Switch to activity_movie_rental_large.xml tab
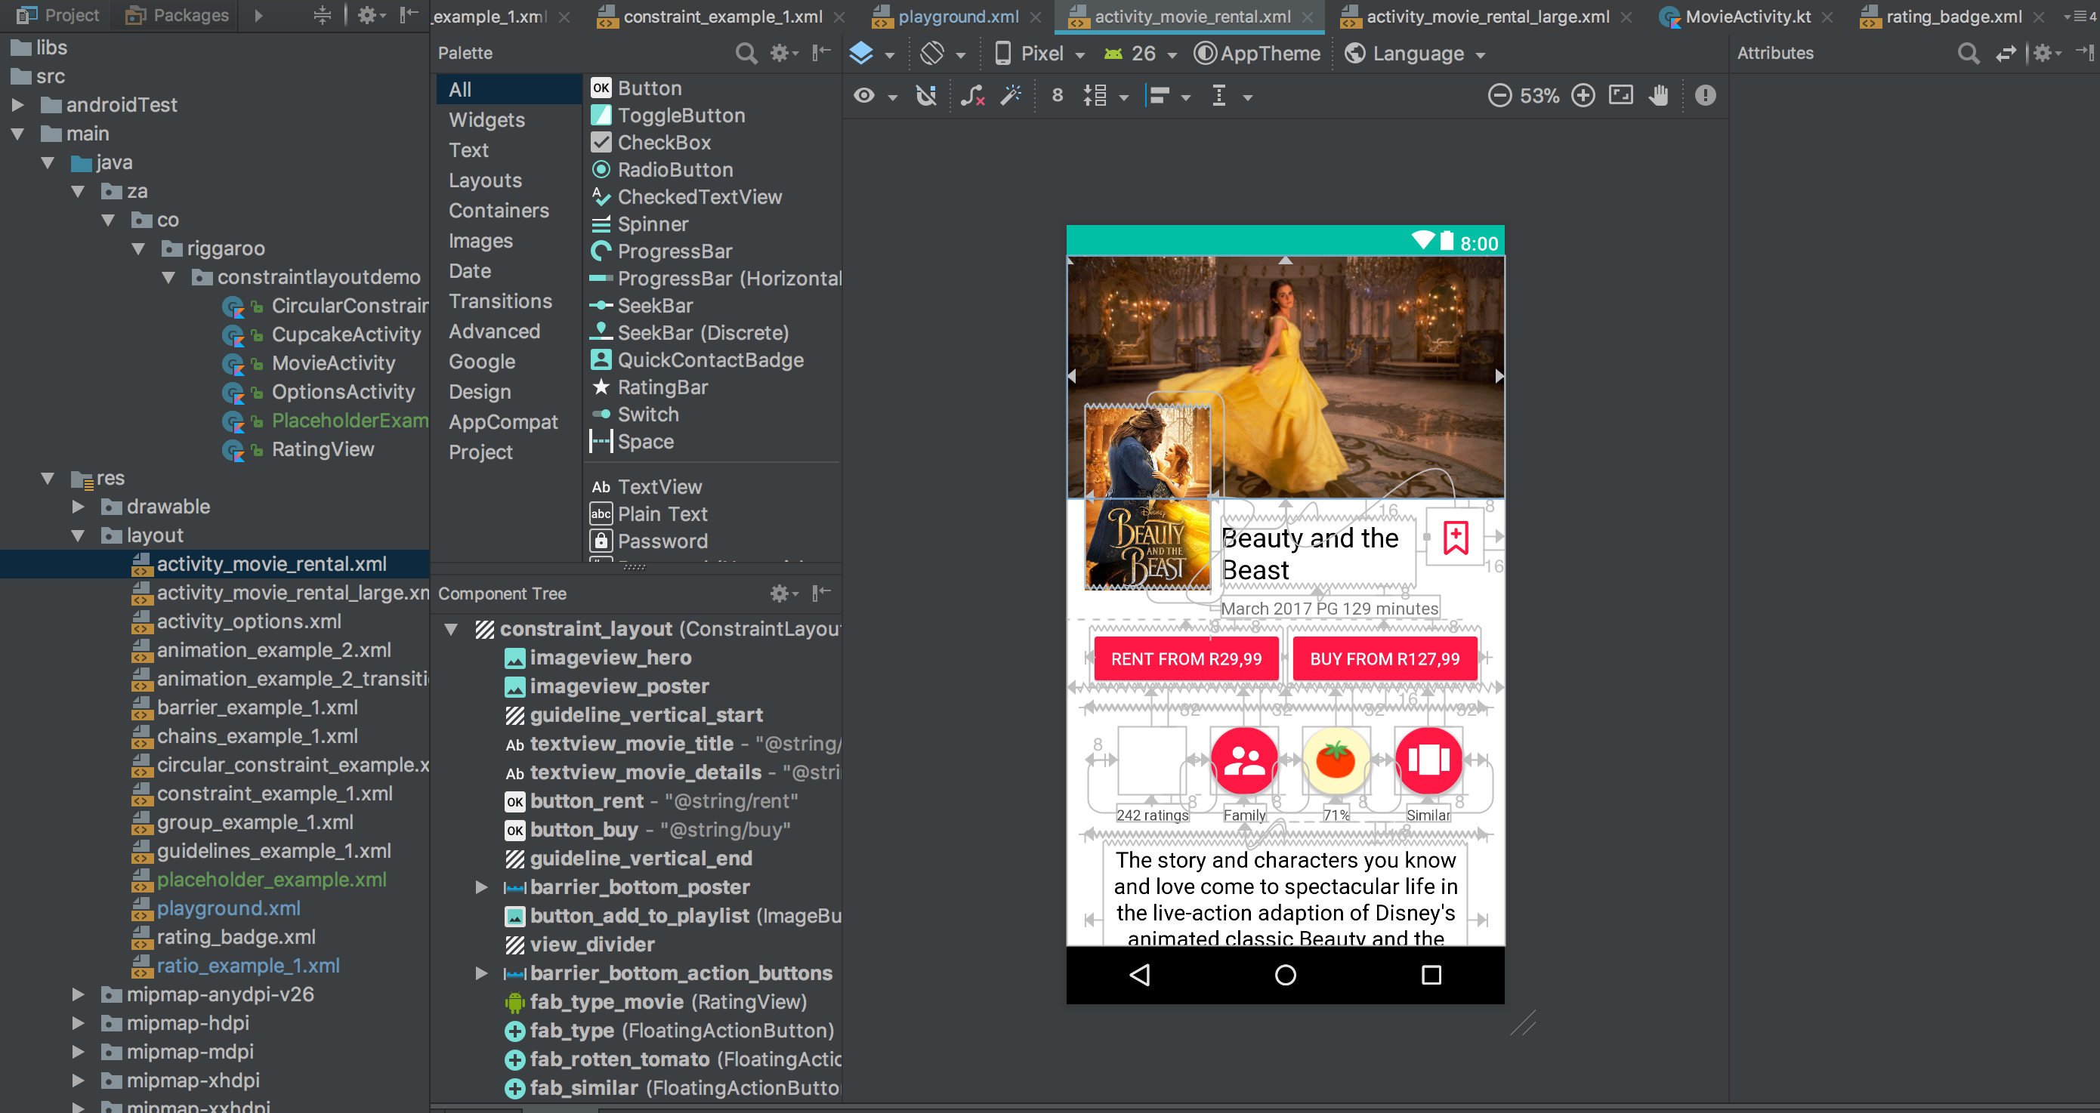The height and width of the screenshot is (1113, 2100). (x=1487, y=17)
